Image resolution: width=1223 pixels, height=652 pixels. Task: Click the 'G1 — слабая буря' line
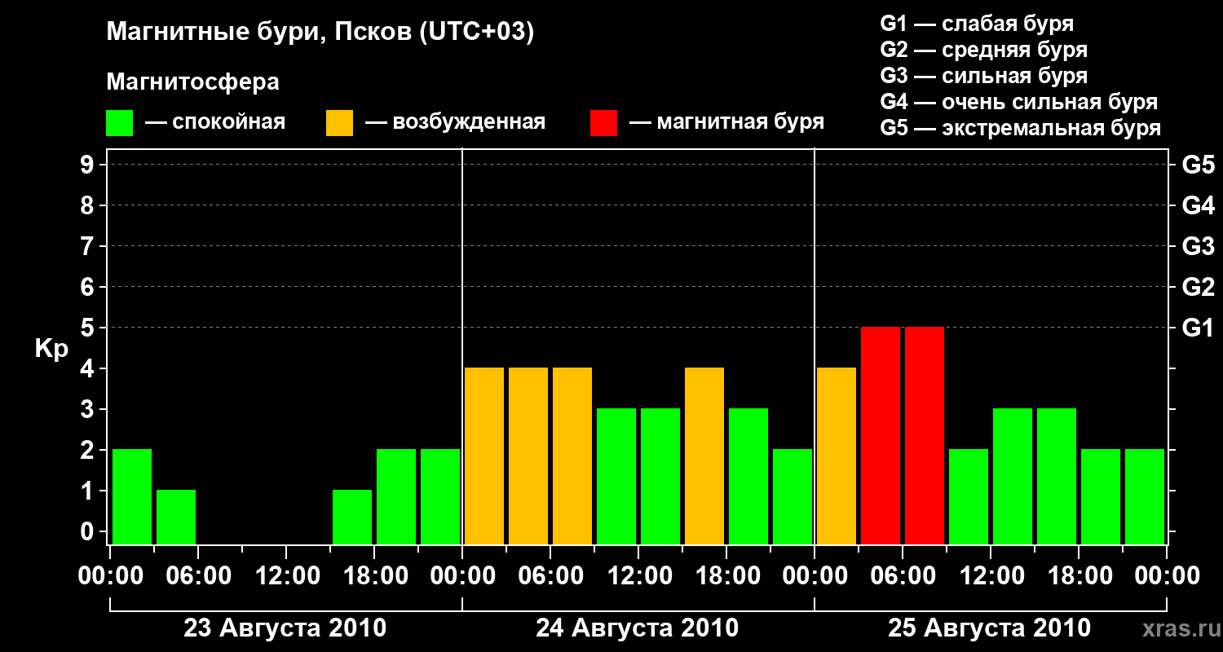point(977,24)
